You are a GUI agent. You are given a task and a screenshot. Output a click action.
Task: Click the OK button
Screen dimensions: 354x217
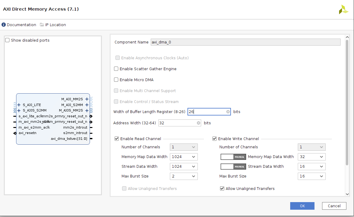(302, 206)
